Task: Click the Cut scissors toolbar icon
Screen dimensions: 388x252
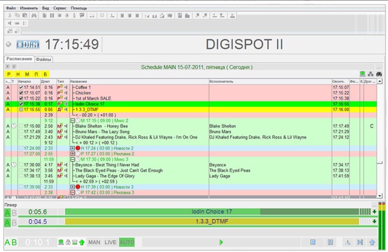Action: pyautogui.click(x=9, y=15)
